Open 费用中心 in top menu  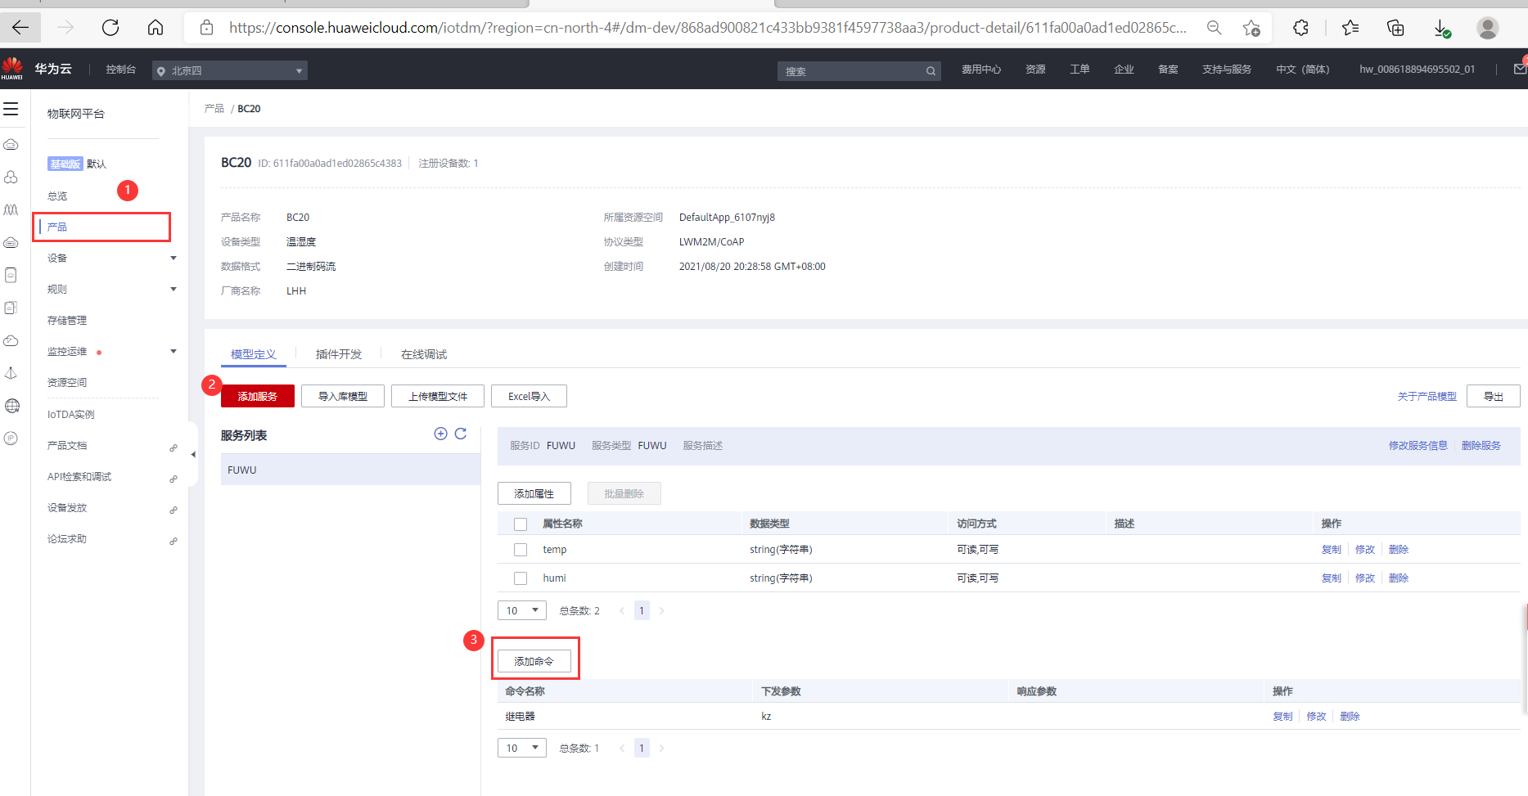click(981, 70)
